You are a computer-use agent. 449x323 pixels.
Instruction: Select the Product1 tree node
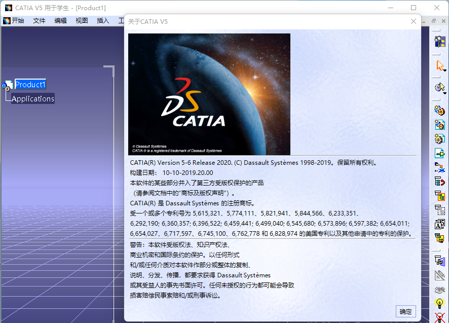[x=30, y=85]
